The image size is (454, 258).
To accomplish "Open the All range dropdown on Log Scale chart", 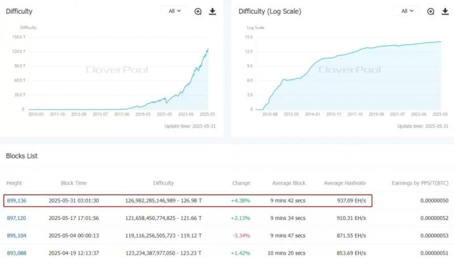I will 407,11.
